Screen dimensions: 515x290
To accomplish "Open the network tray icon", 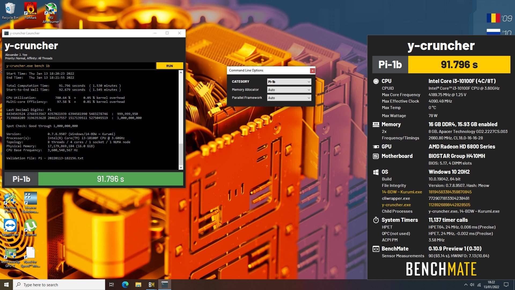I will tap(479, 285).
